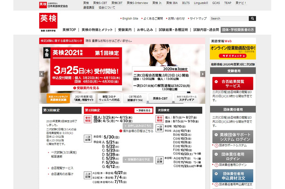Click the help icon beside 団体責任者用ログイン

(x=216, y=165)
